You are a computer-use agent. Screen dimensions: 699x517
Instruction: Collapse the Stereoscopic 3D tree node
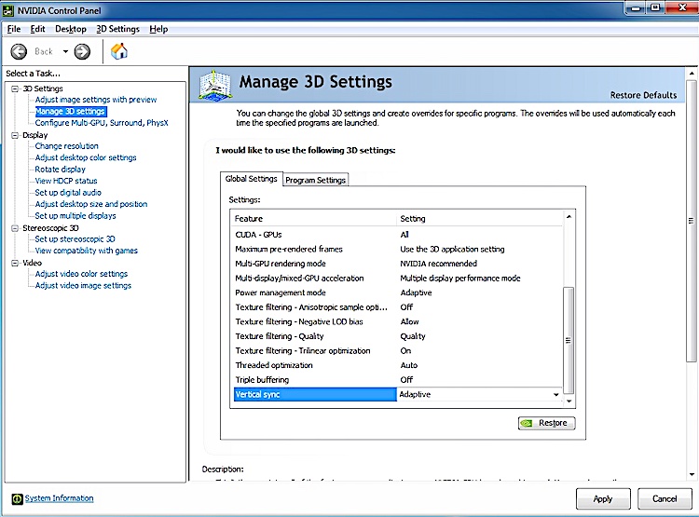pyautogui.click(x=15, y=228)
